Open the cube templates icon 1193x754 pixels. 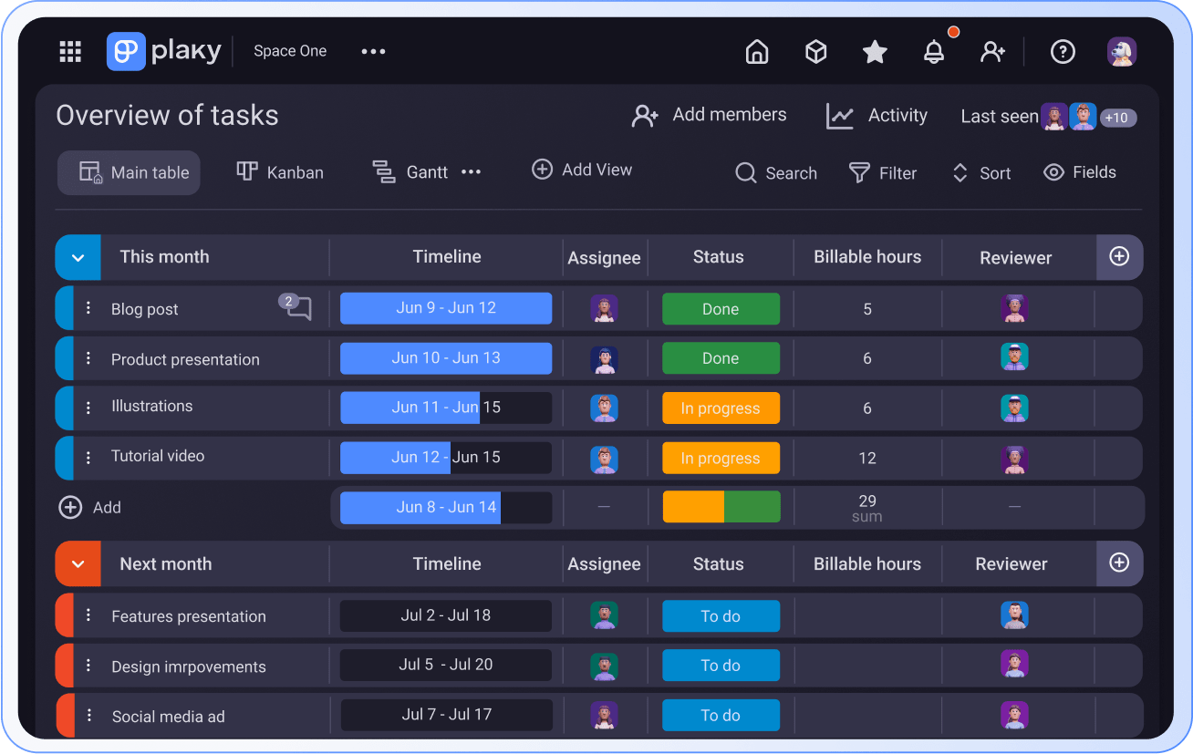pyautogui.click(x=815, y=52)
